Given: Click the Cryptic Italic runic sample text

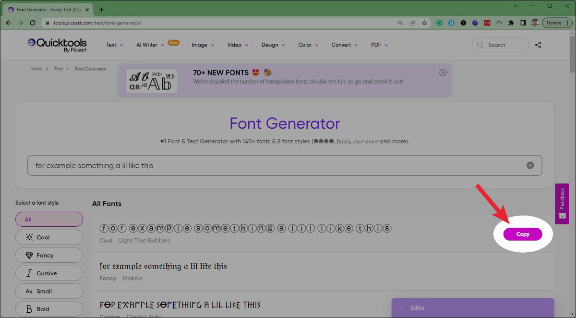Looking at the screenshot, I should point(180,305).
